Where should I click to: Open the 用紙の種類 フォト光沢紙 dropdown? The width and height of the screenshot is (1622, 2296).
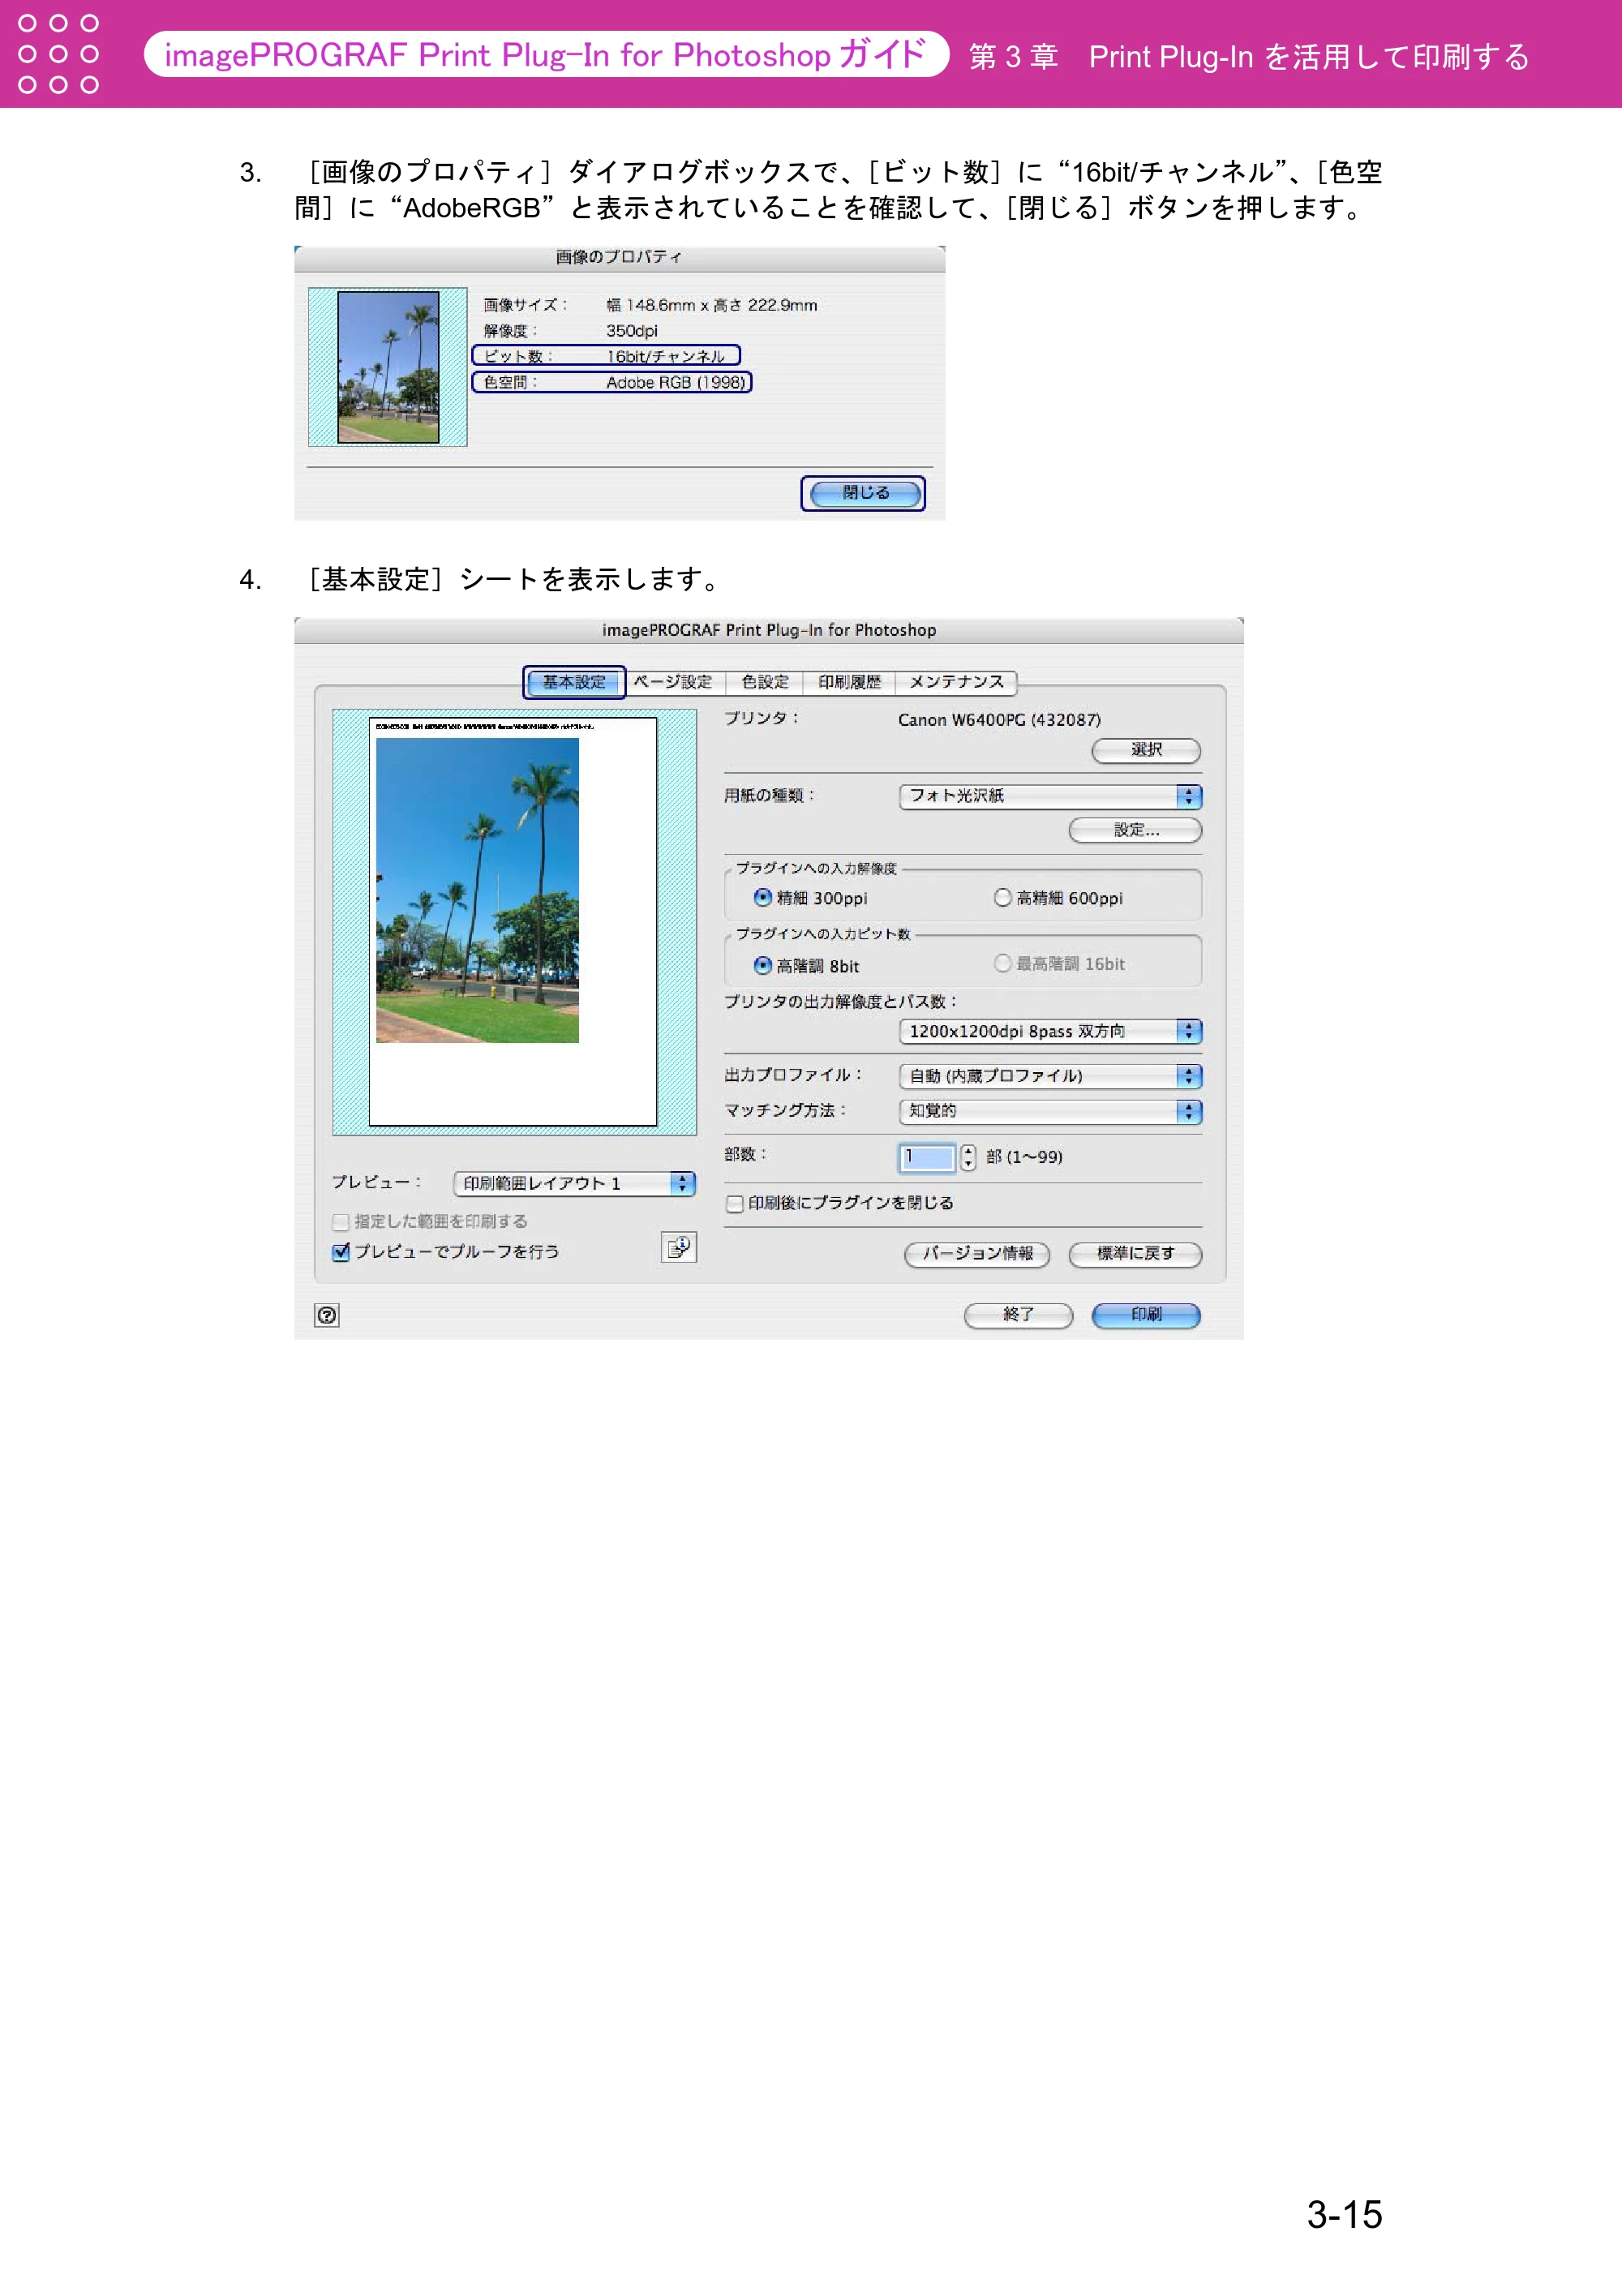point(1050,796)
